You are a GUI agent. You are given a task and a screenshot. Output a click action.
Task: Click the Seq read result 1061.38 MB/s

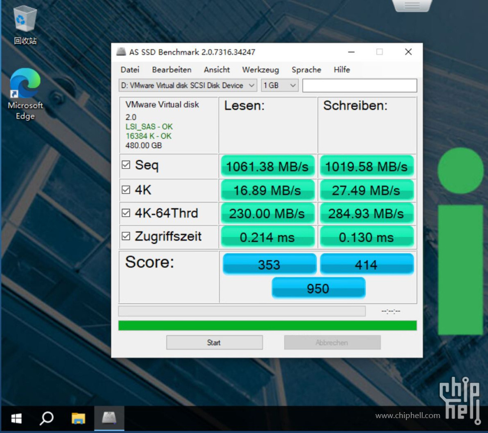click(267, 167)
